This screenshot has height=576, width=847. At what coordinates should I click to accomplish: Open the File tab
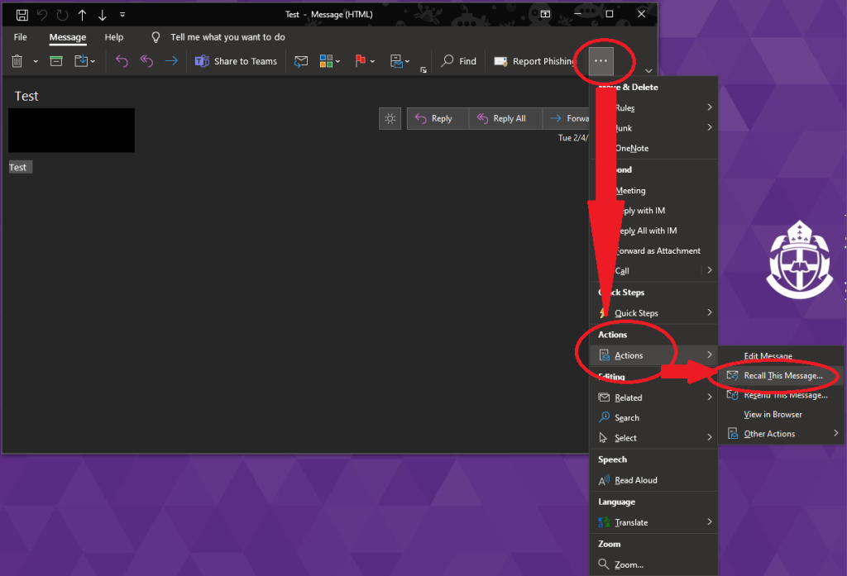click(x=20, y=37)
